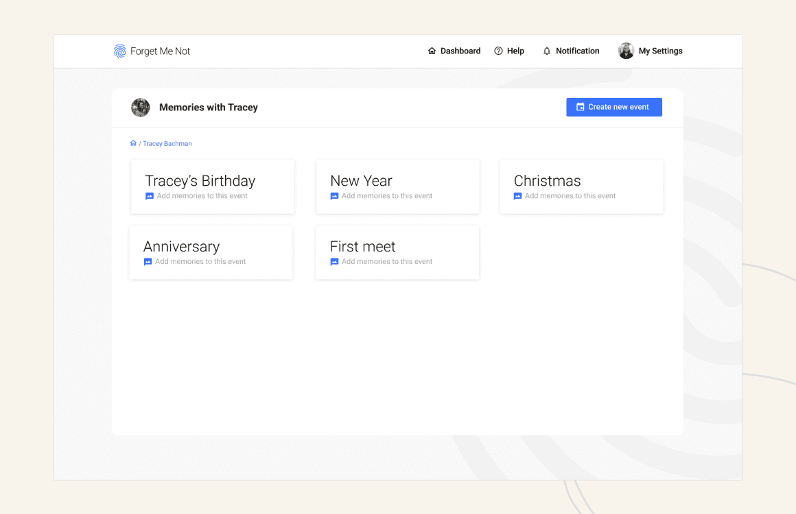
Task: Click the image icon under First meet
Action: tap(335, 262)
